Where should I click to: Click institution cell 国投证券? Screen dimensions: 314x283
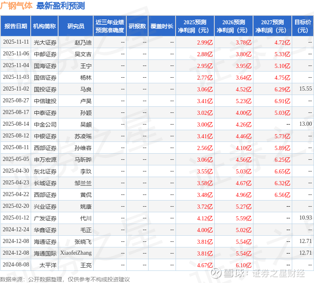(45, 89)
